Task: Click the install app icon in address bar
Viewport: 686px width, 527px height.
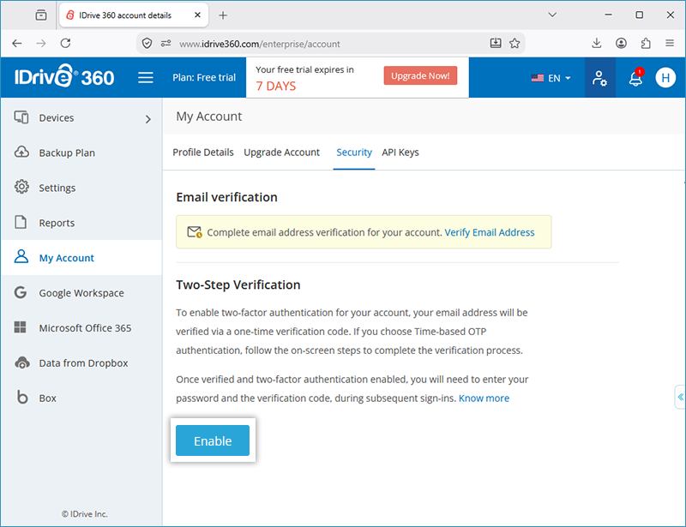Action: point(496,43)
